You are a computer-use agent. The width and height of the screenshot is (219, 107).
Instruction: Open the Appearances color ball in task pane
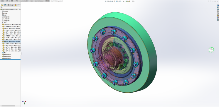point(218,18)
